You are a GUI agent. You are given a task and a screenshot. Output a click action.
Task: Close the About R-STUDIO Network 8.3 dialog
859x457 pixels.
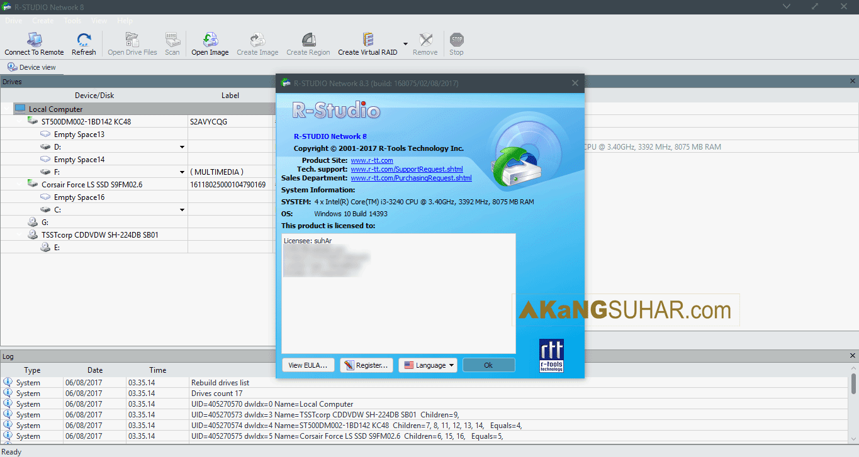(575, 83)
